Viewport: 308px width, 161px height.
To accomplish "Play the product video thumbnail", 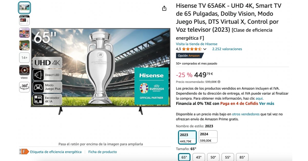I will click(x=24, y=70).
